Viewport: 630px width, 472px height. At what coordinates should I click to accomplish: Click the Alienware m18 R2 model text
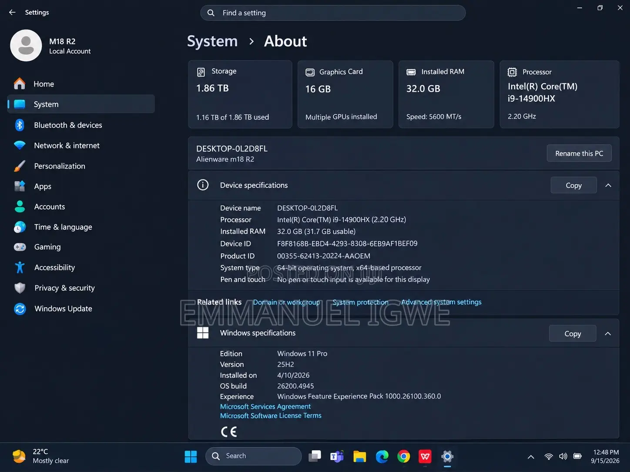point(225,160)
